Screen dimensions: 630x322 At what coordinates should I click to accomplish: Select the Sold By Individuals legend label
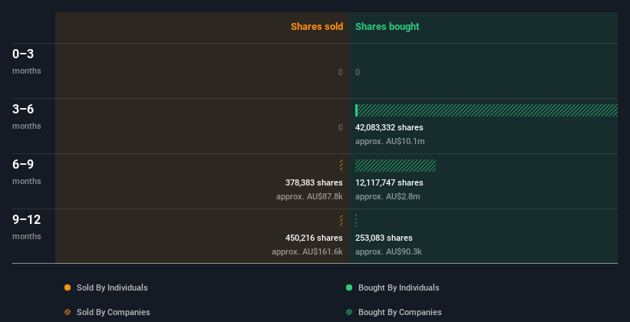point(112,287)
